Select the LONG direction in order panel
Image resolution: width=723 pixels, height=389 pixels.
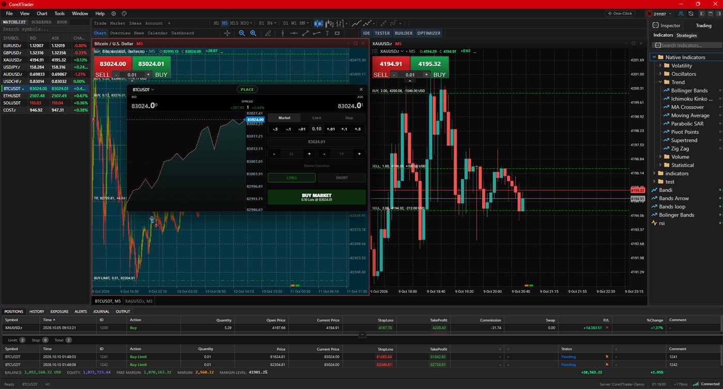click(x=291, y=177)
